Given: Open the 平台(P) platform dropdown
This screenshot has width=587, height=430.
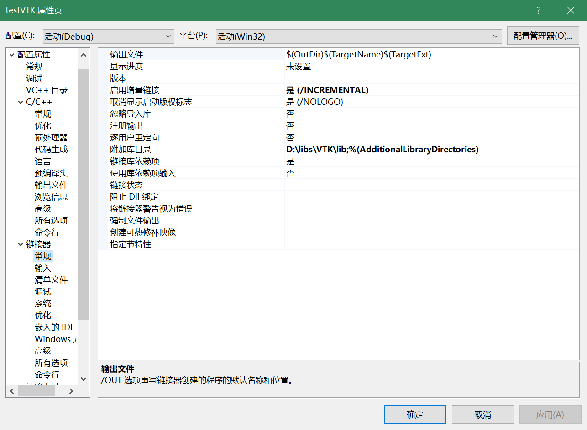Looking at the screenshot, I should coord(359,36).
